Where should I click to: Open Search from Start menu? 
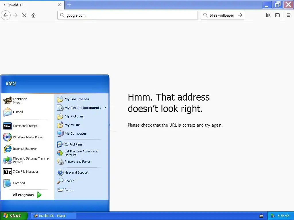pyautogui.click(x=82, y=181)
